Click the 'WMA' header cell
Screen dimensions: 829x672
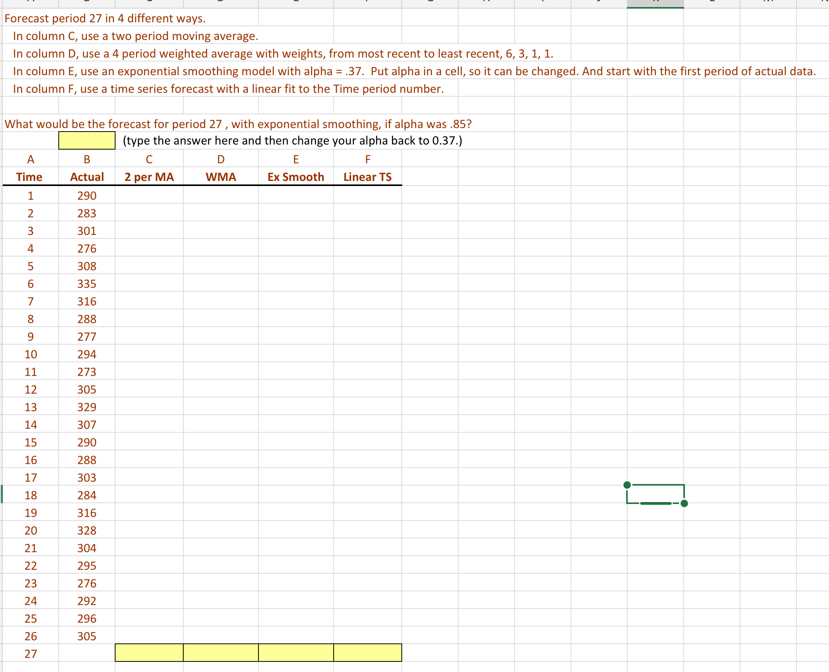(x=220, y=177)
